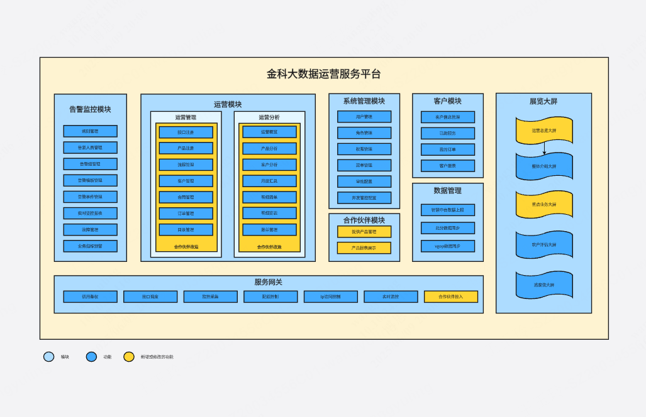This screenshot has width=646, height=417.
Task: Click the 已购服务 box
Action: 448,133
